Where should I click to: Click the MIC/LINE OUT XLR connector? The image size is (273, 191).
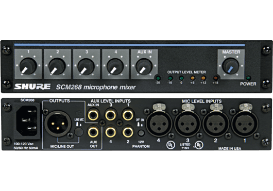point(58,124)
